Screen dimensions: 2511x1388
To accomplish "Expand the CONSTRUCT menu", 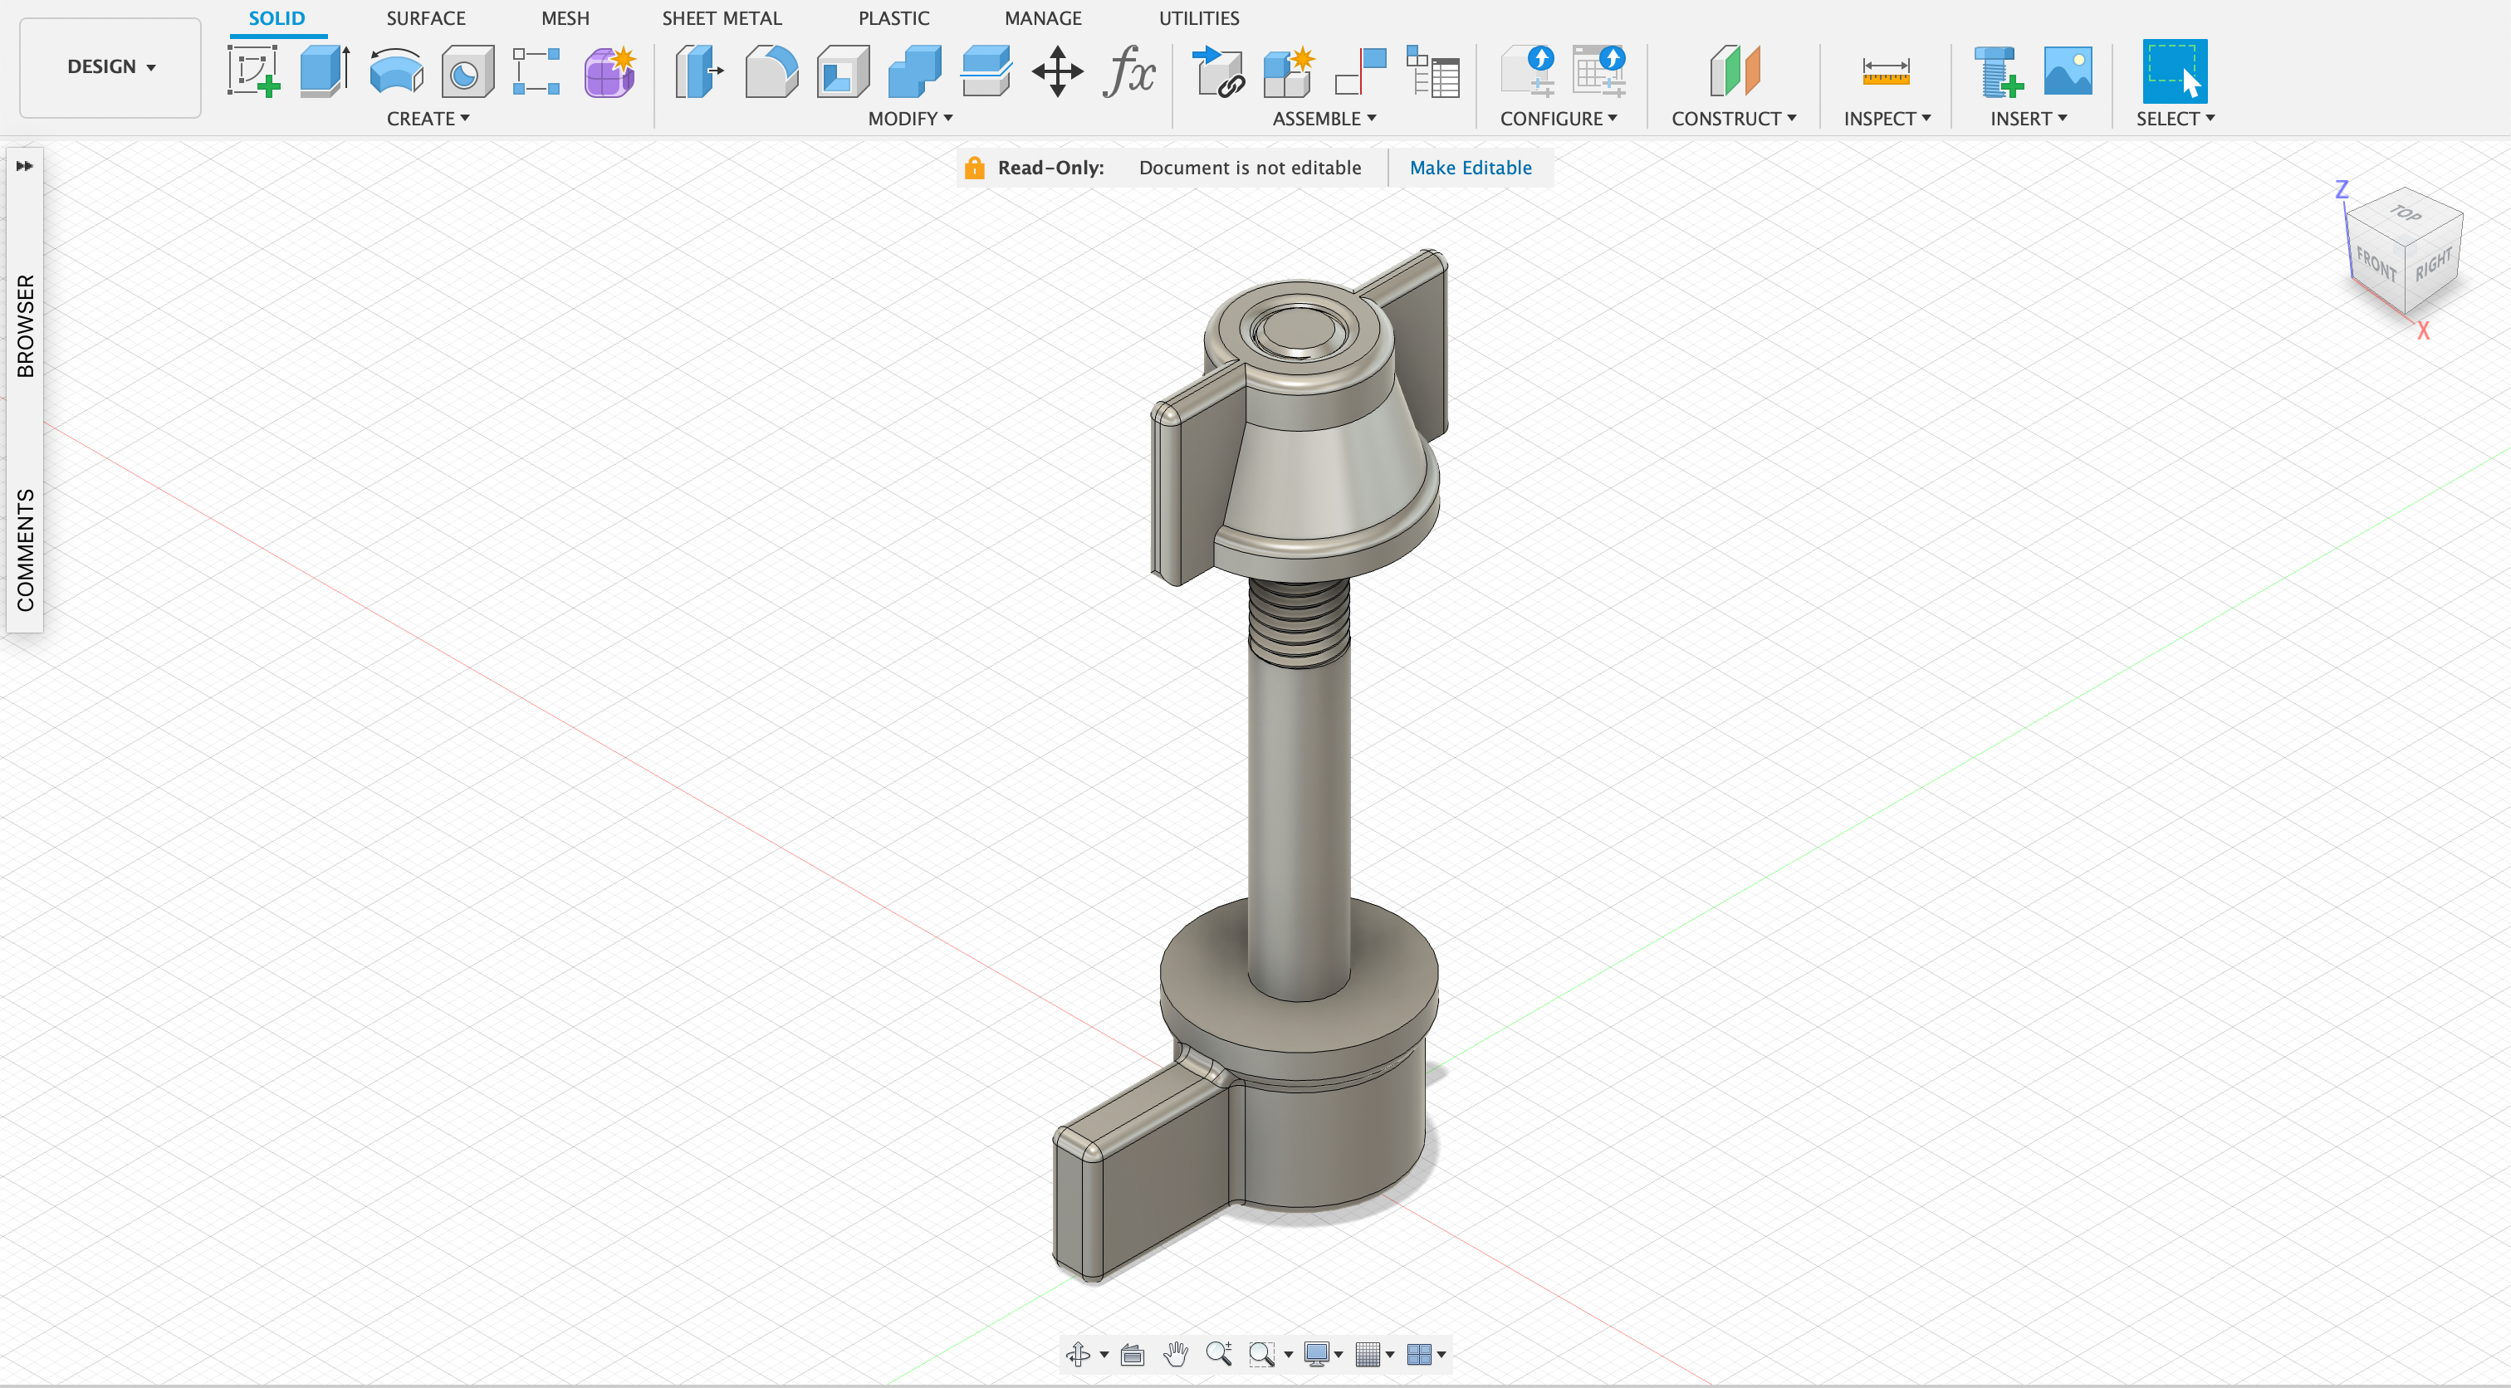I will [x=1734, y=118].
